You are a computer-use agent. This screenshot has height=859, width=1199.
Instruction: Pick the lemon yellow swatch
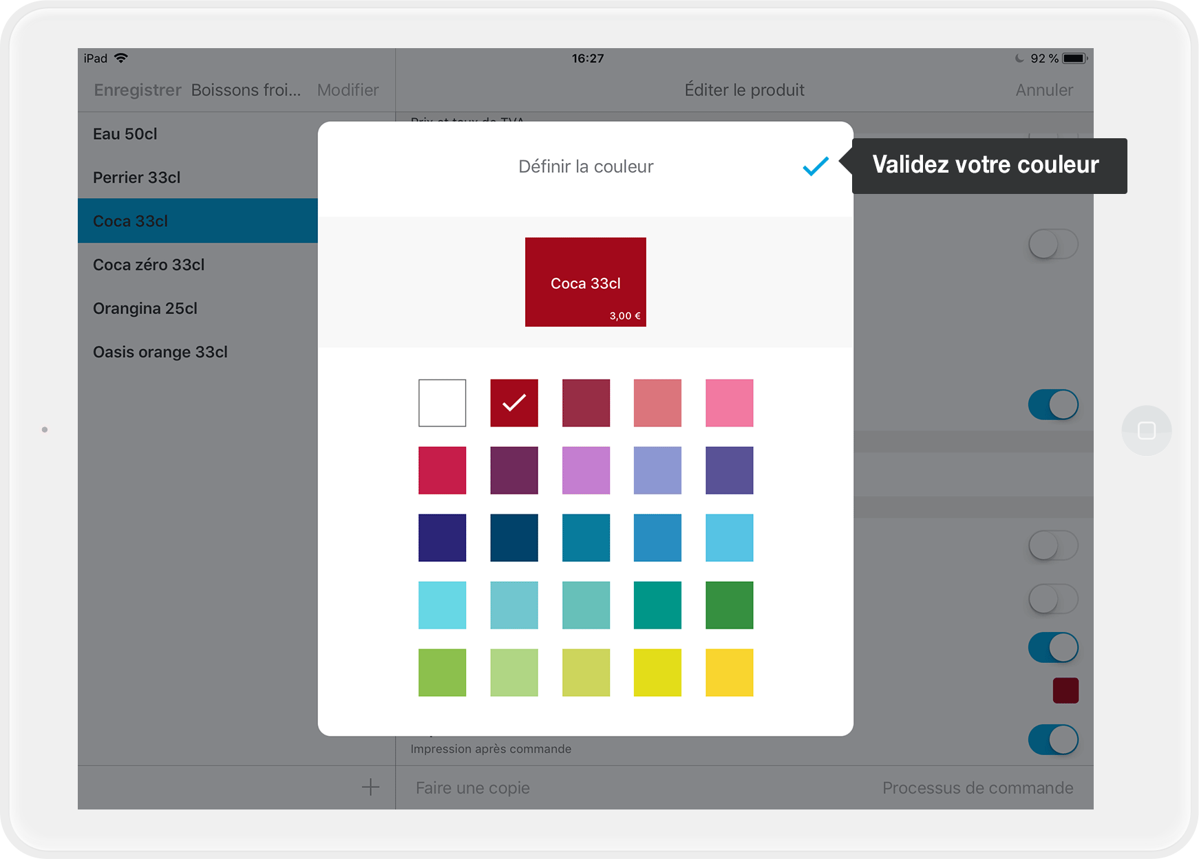point(657,673)
